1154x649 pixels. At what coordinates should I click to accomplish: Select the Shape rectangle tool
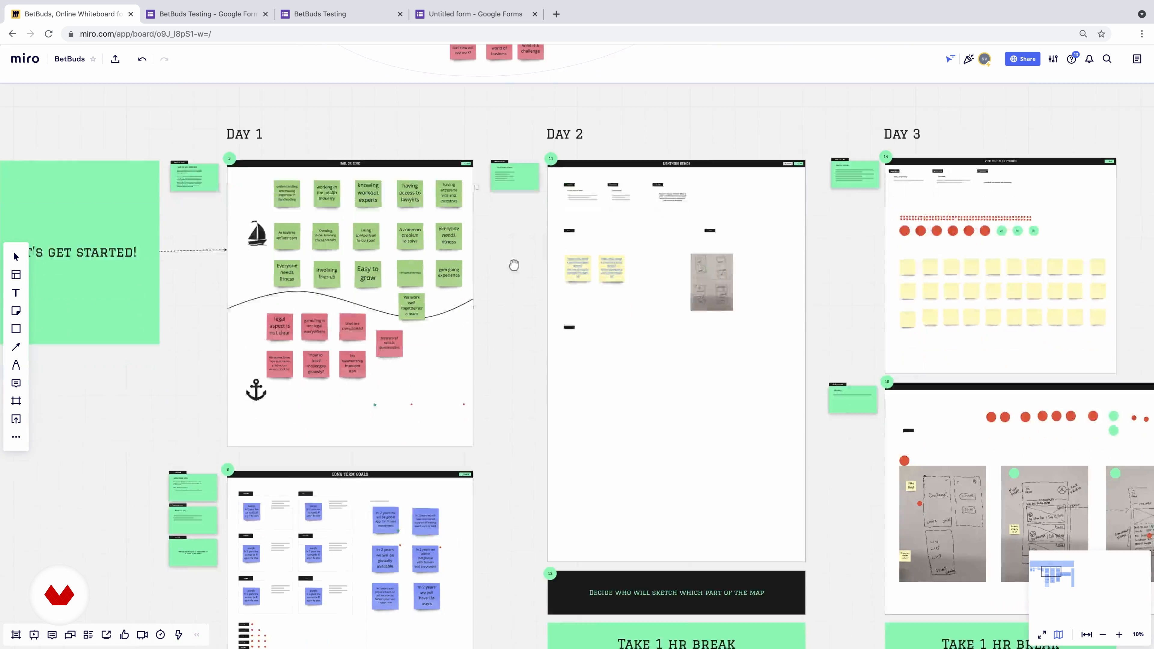click(16, 329)
